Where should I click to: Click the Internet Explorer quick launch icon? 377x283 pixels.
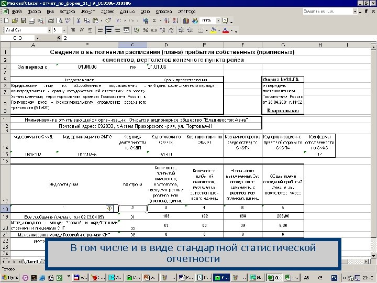coord(42,278)
